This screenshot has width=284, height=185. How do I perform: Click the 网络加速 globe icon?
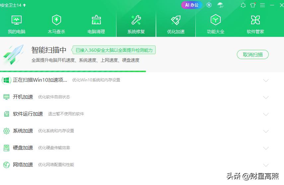[6, 165]
